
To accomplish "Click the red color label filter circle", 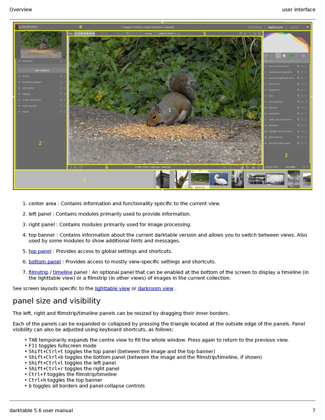I will (x=98, y=34).
